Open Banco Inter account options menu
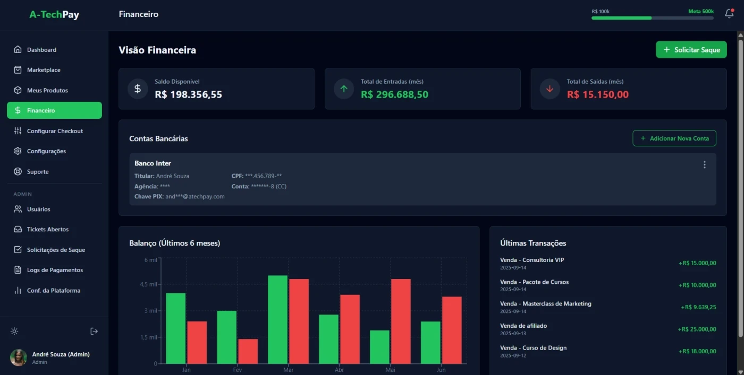This screenshot has width=744, height=375. tap(705, 165)
